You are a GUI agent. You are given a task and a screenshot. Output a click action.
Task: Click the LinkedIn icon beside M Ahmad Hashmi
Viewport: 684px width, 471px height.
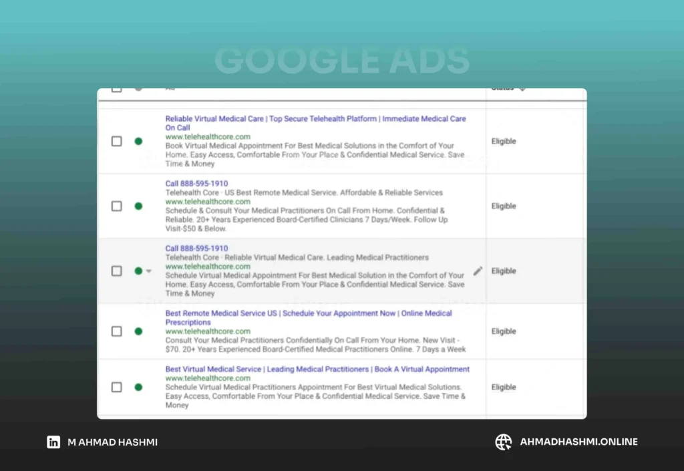53,442
